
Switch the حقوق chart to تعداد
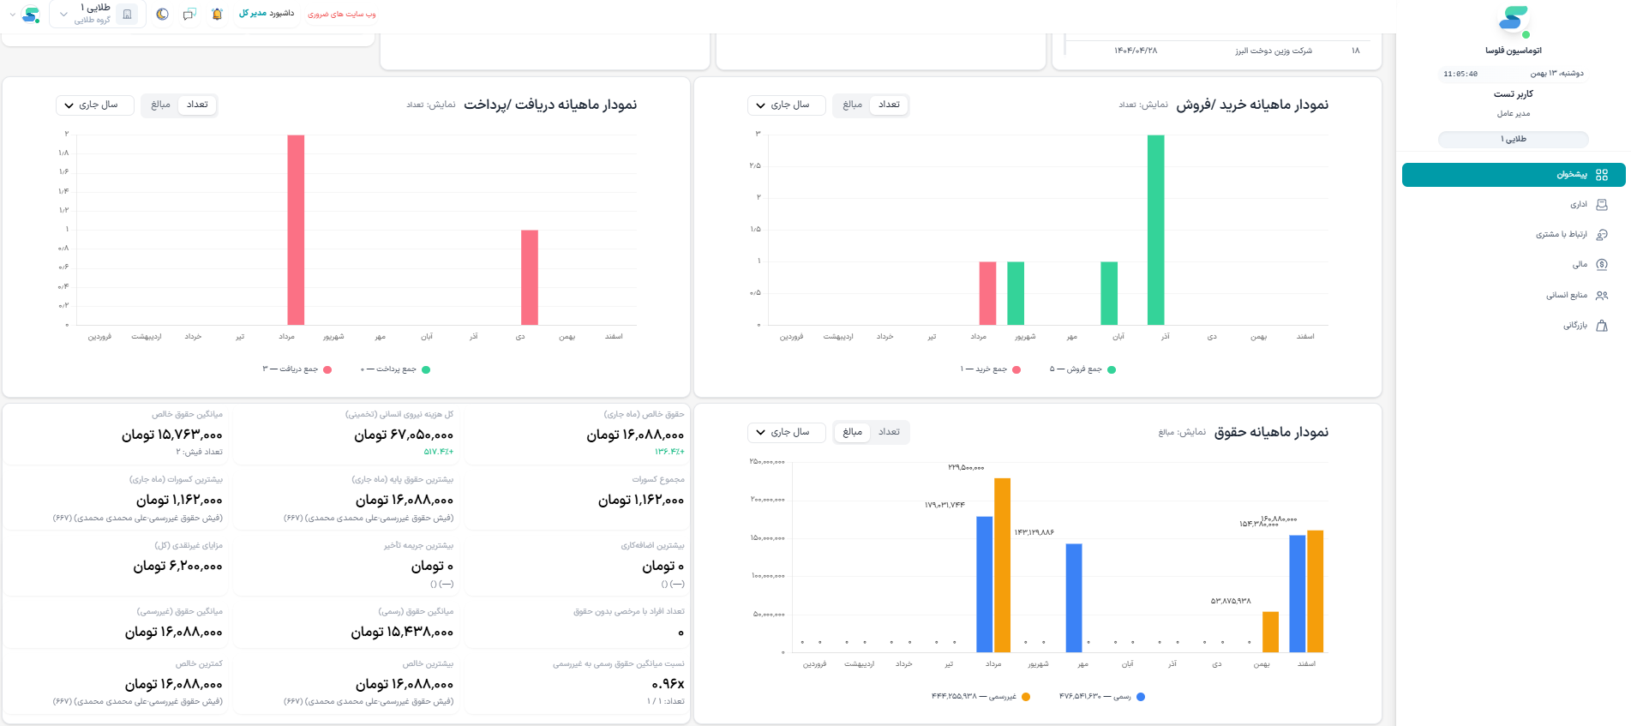point(890,432)
